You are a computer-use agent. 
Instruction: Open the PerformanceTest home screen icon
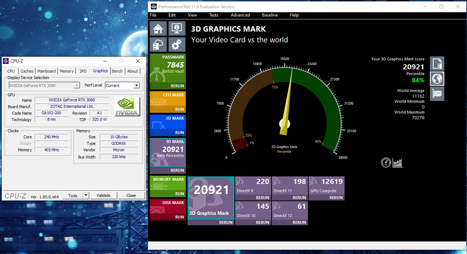tap(158, 28)
